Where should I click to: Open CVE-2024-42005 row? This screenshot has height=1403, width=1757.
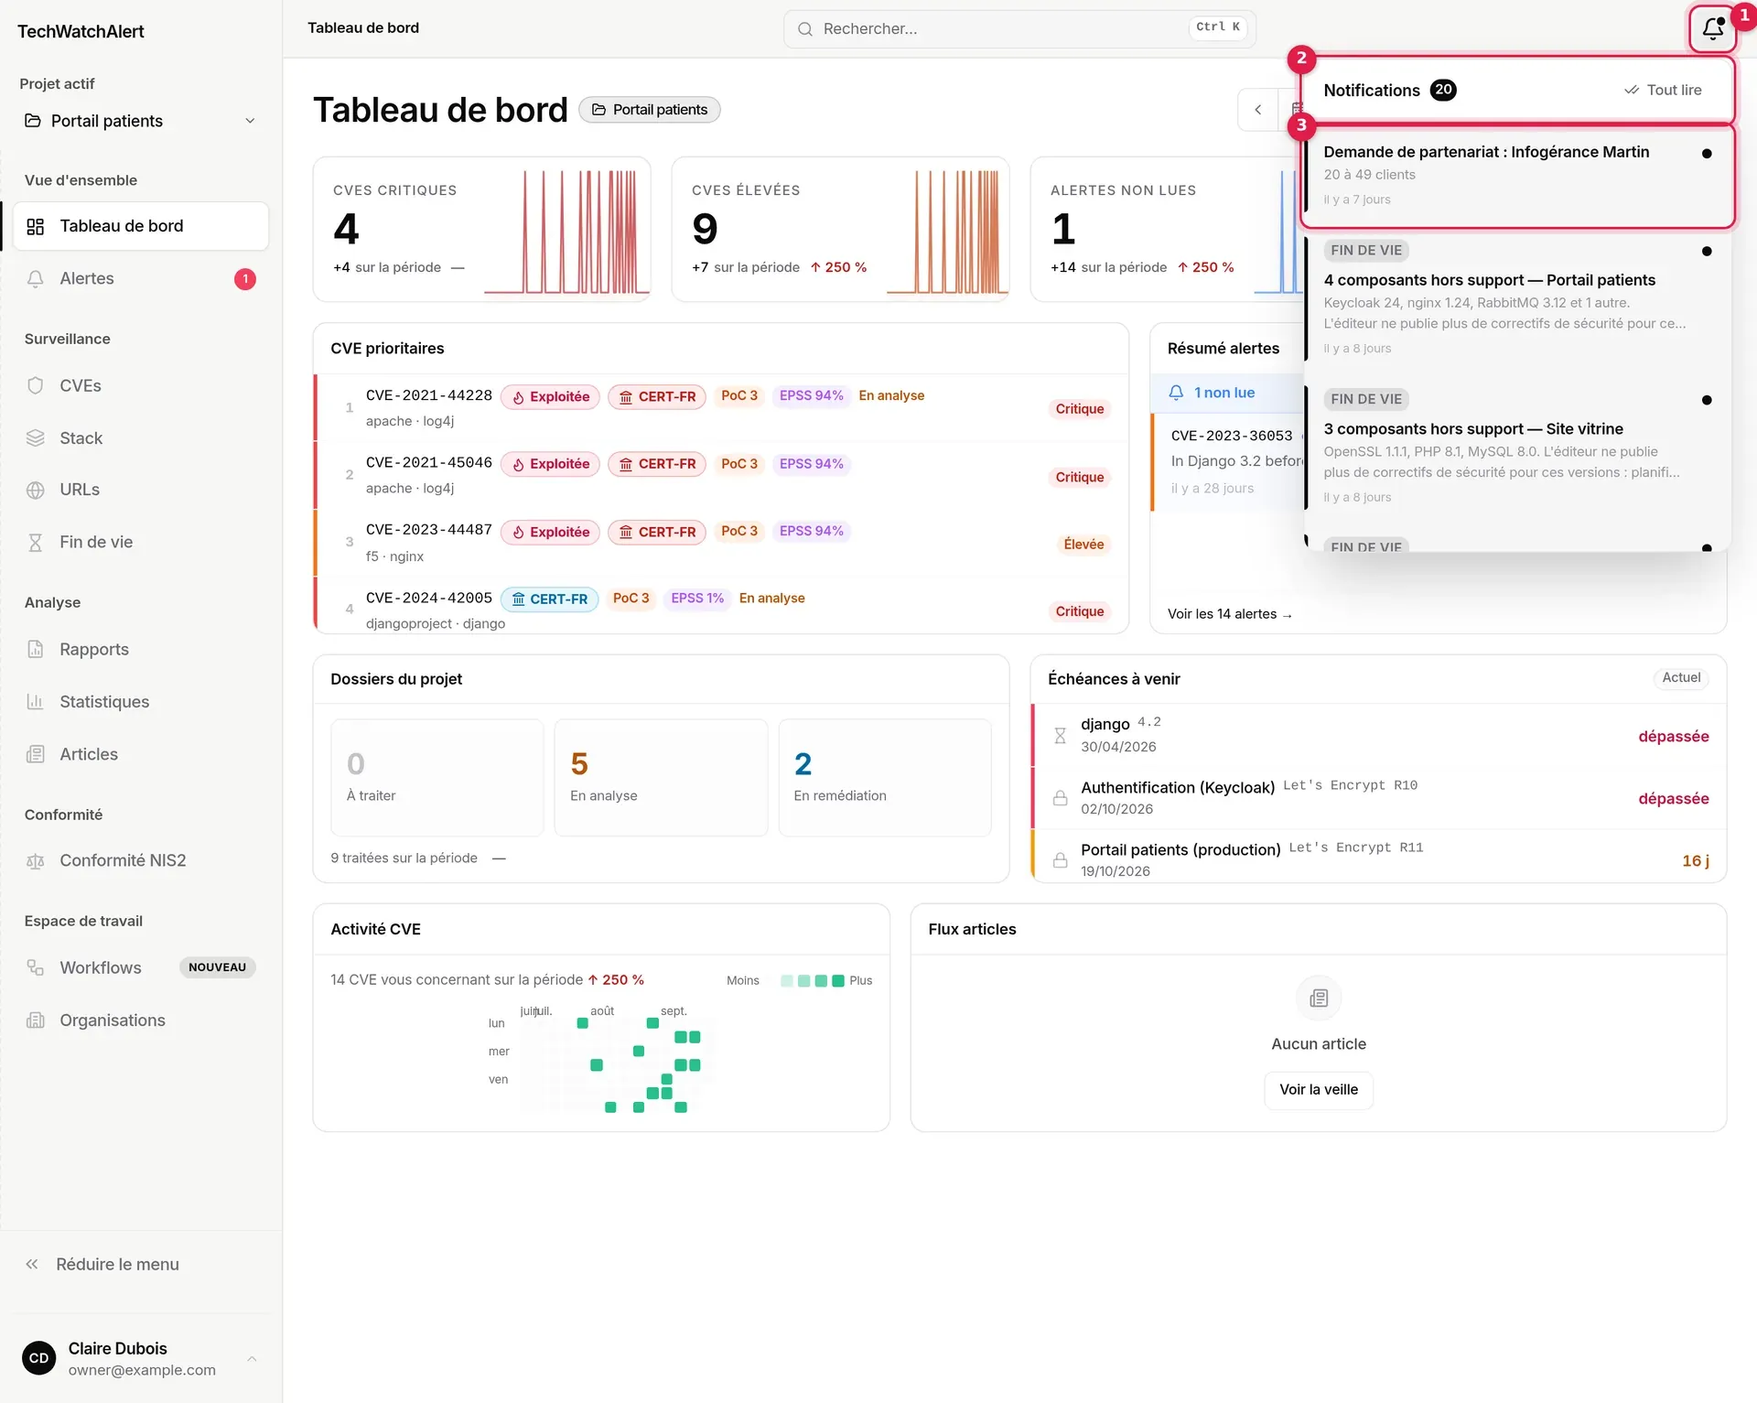pyautogui.click(x=721, y=606)
